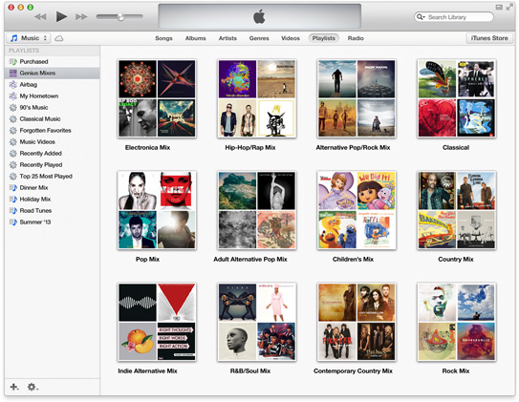
Task: Open the Classical Music smart playlist icon
Action: (x=13, y=118)
